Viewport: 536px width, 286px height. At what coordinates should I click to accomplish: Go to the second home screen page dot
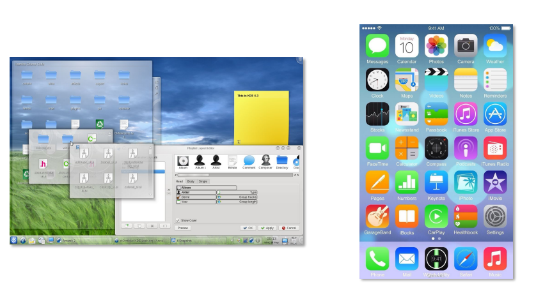(x=439, y=239)
